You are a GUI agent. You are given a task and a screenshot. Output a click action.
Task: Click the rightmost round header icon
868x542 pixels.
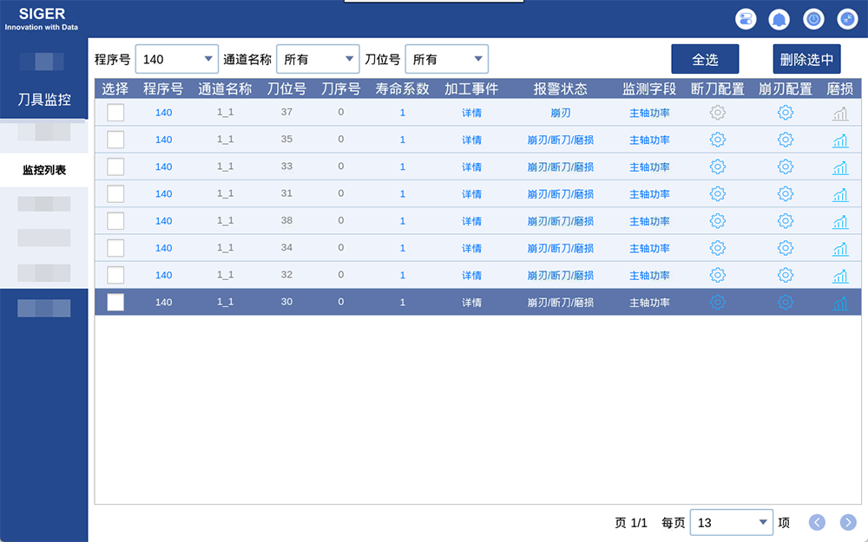point(847,19)
